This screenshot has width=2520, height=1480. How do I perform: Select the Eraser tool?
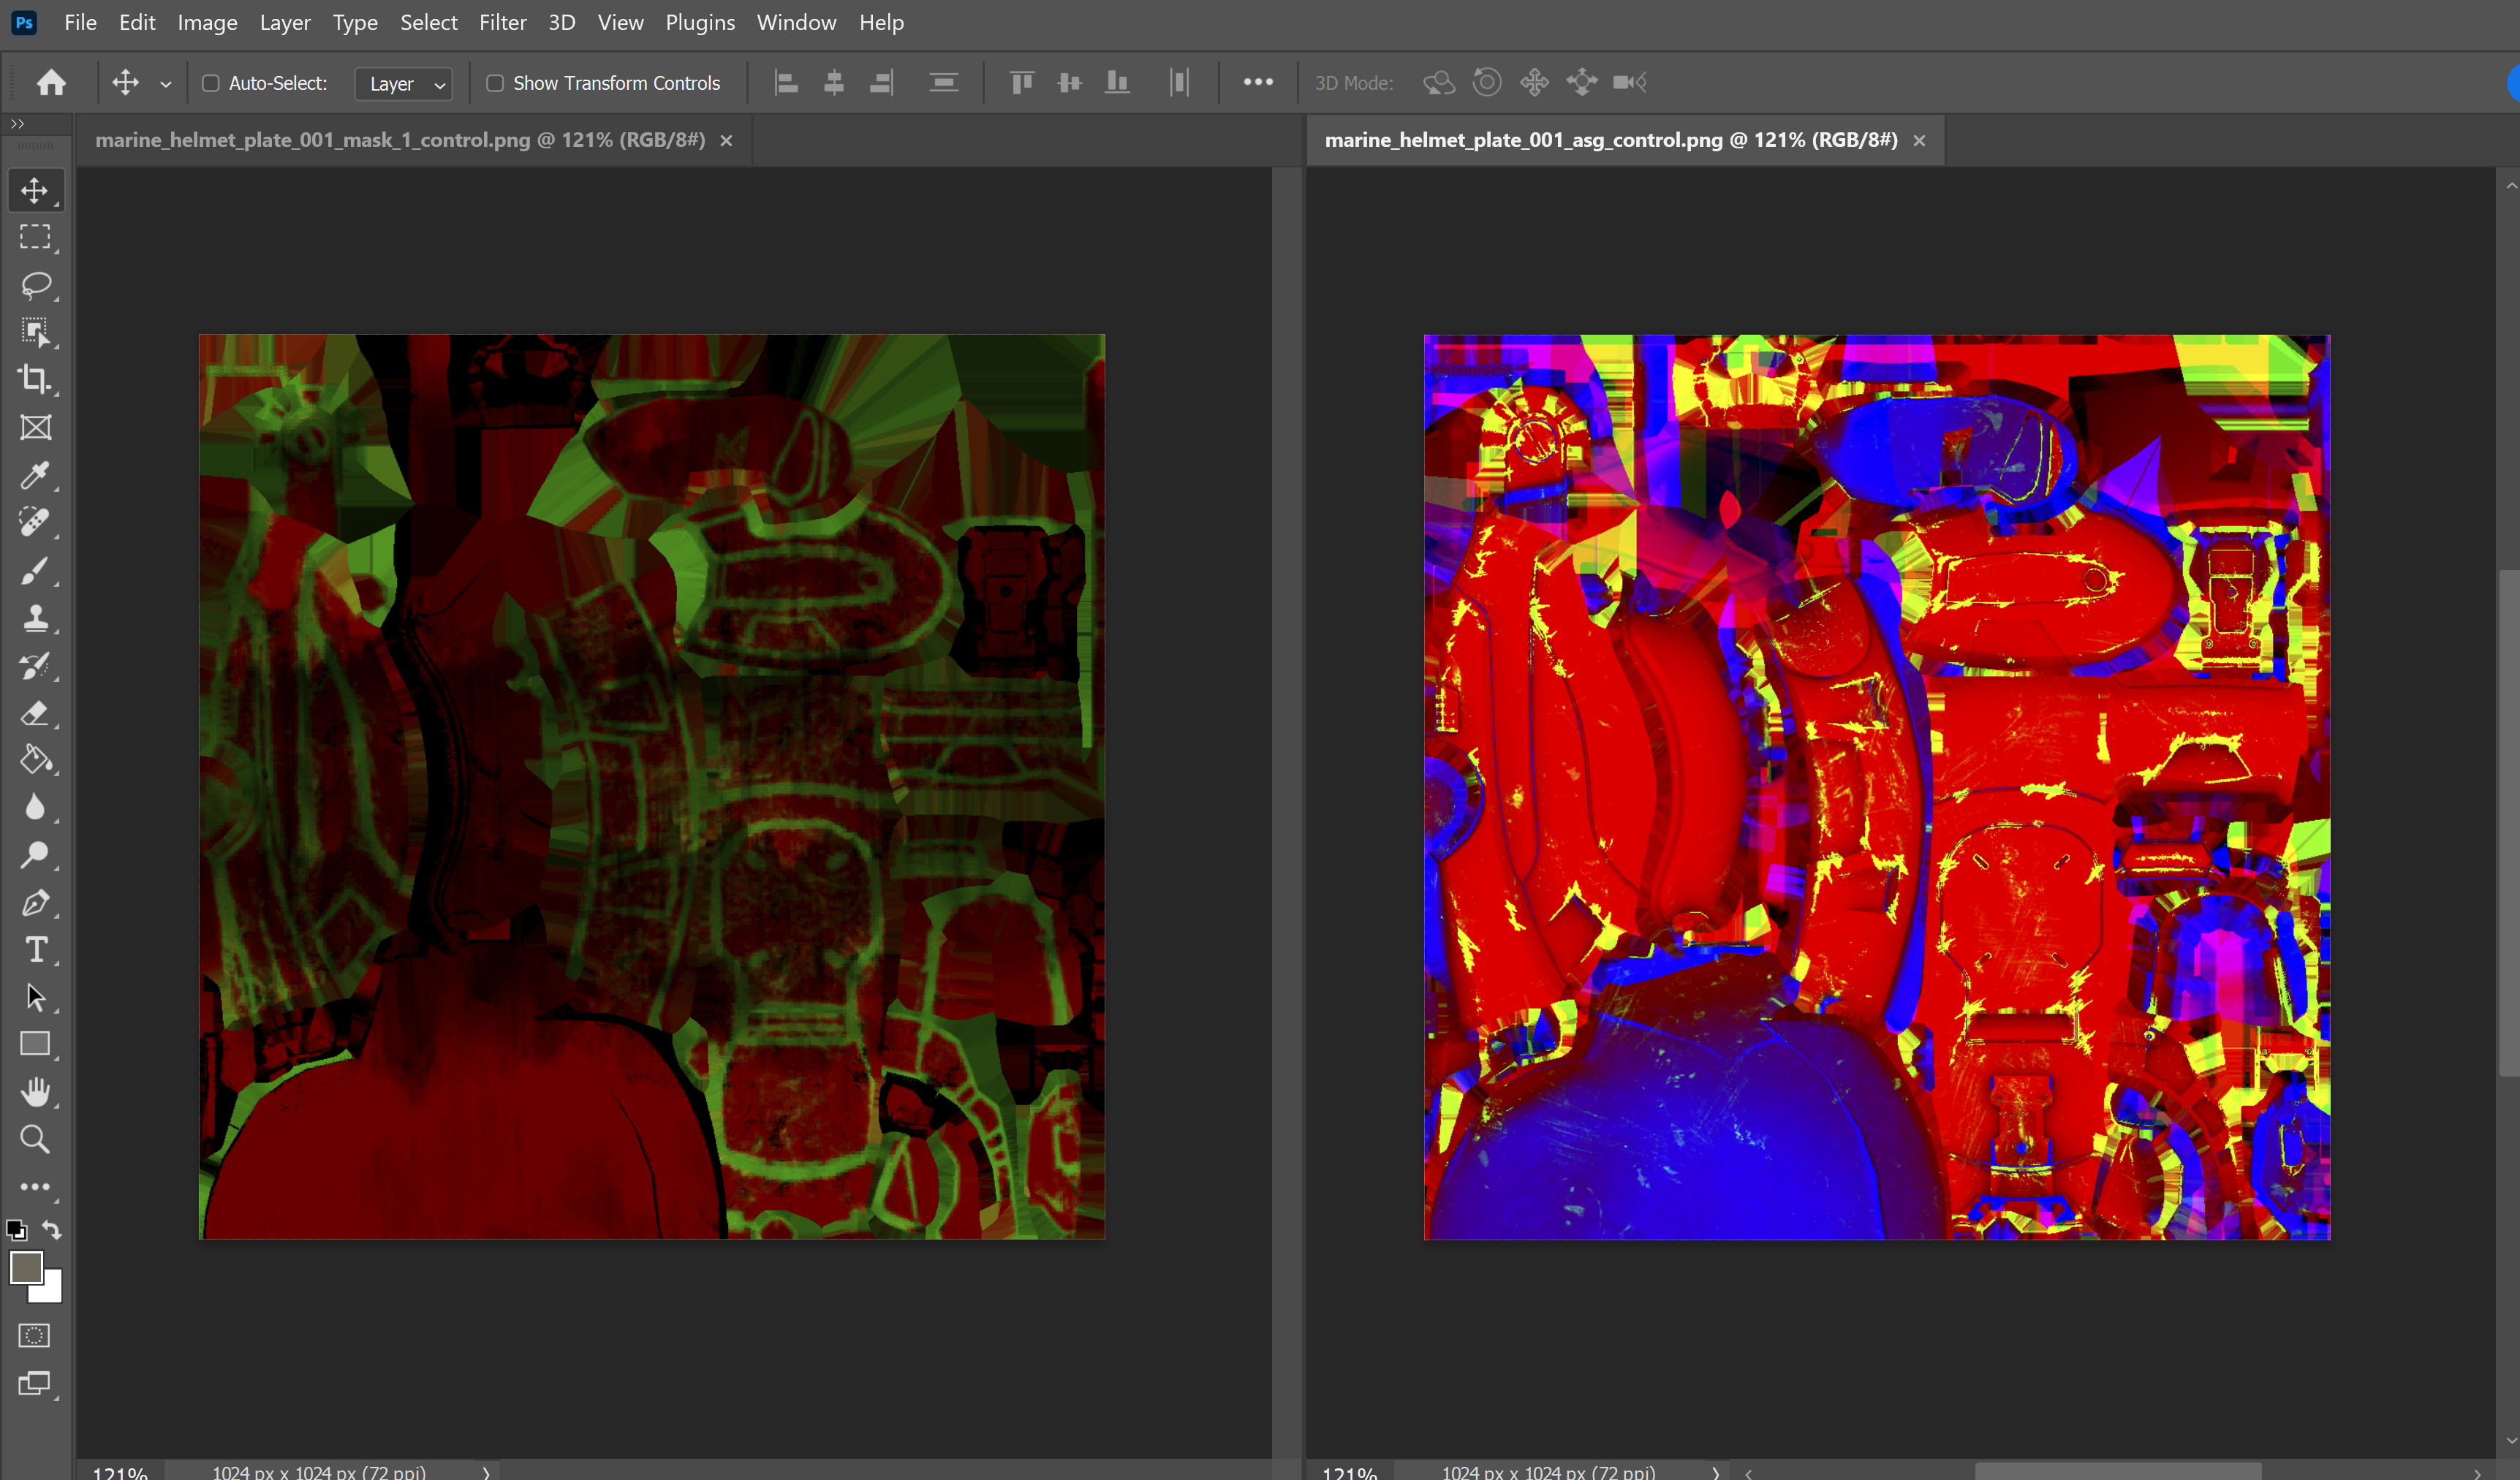[x=35, y=713]
